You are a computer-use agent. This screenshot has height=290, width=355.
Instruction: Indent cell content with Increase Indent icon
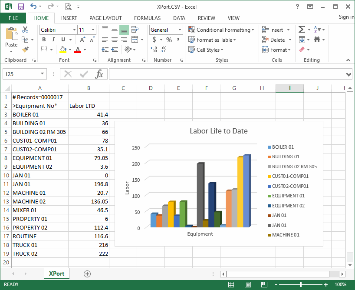(115, 50)
